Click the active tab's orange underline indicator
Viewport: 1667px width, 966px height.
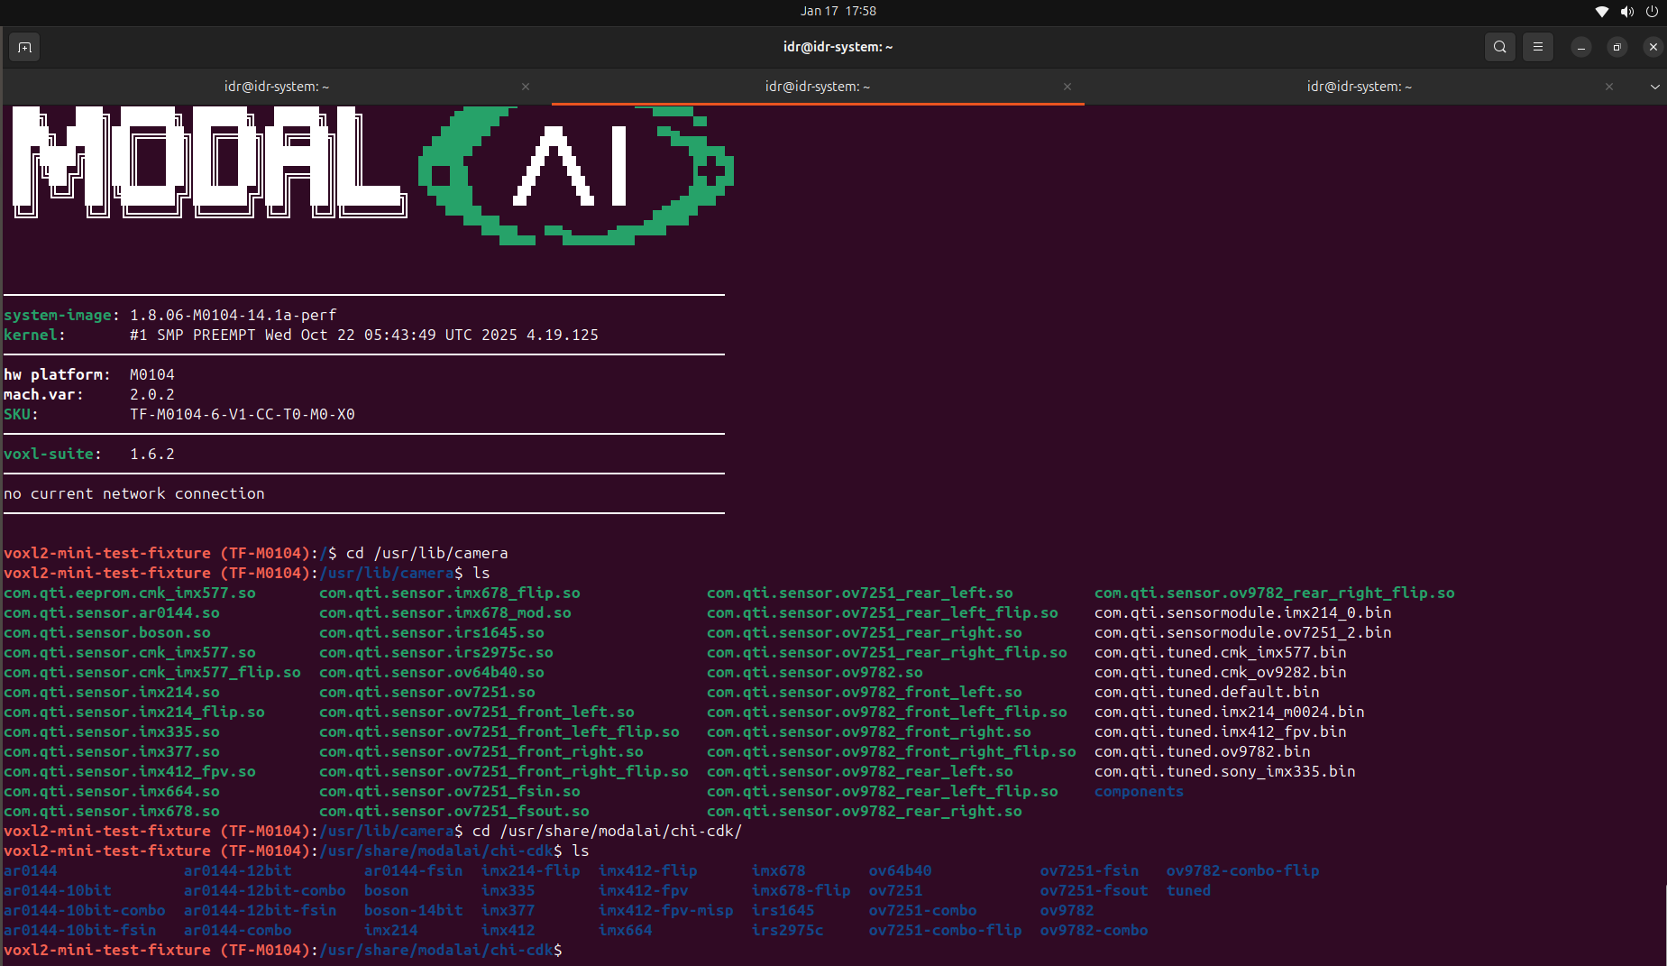click(817, 103)
